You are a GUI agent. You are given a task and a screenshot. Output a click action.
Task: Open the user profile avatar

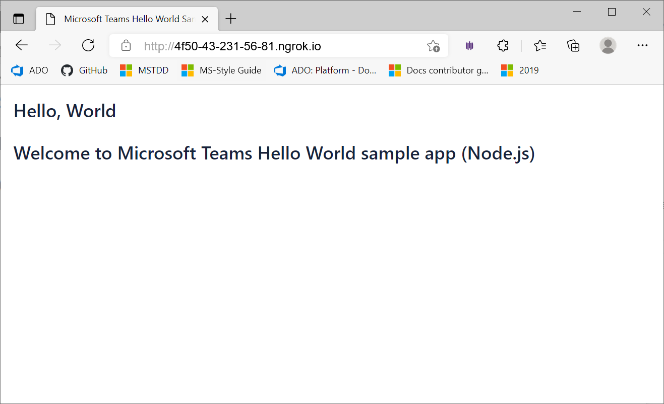(x=608, y=45)
